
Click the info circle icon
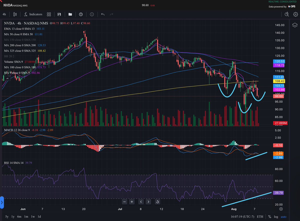pyautogui.click(x=92, y=14)
